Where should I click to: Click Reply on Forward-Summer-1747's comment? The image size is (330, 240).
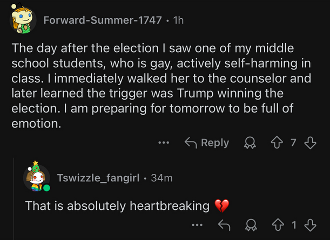point(207,143)
